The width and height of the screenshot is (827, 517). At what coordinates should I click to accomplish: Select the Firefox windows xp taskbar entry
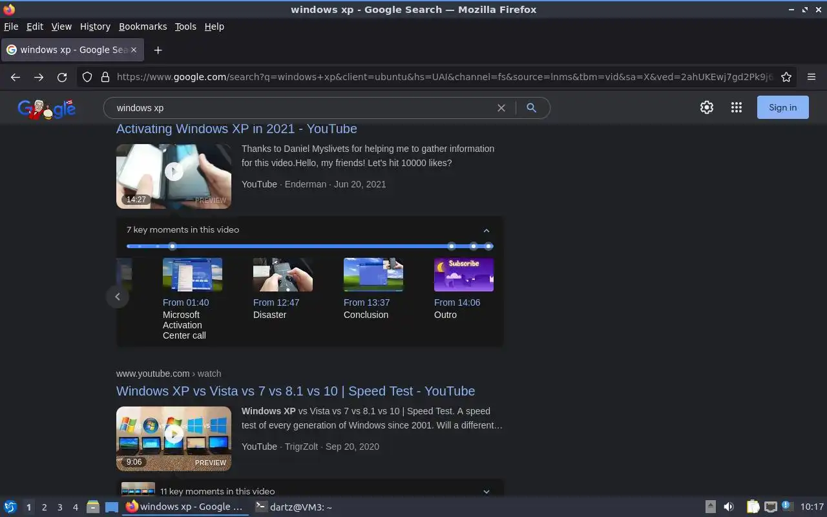coord(185,507)
